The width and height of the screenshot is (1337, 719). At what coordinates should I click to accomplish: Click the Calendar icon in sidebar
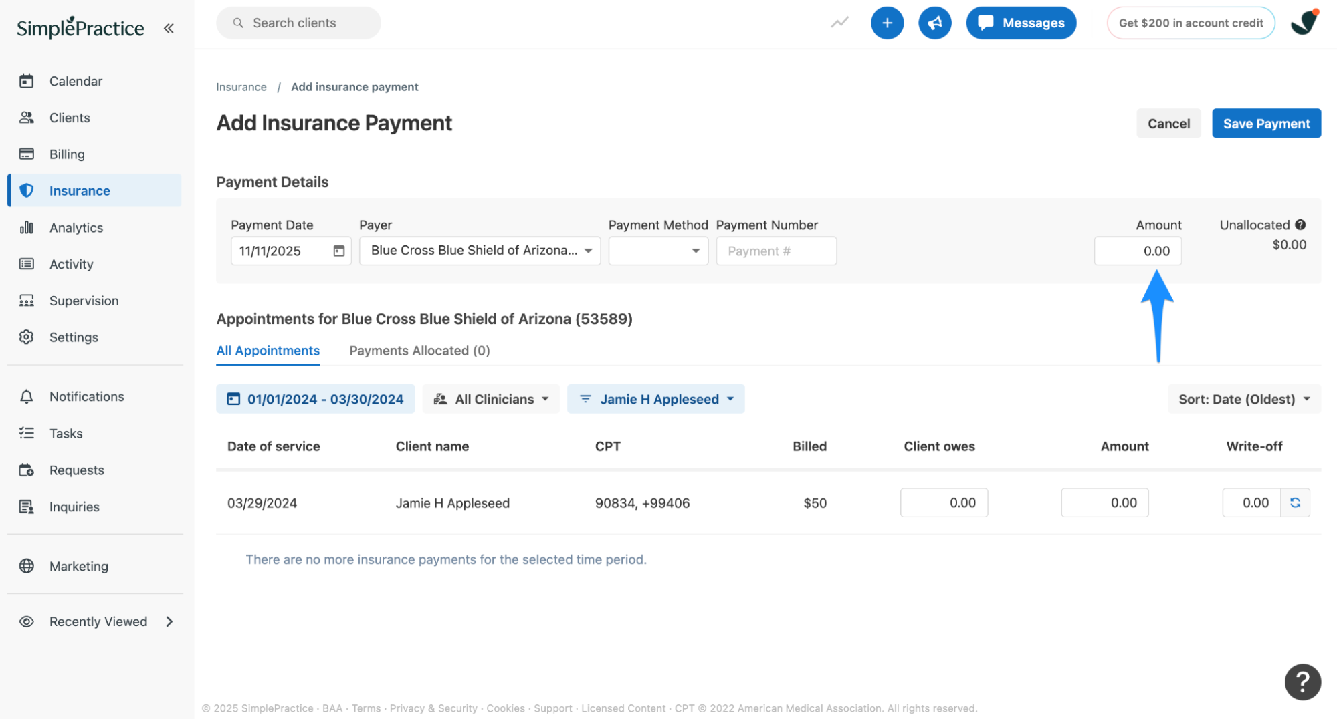click(27, 81)
